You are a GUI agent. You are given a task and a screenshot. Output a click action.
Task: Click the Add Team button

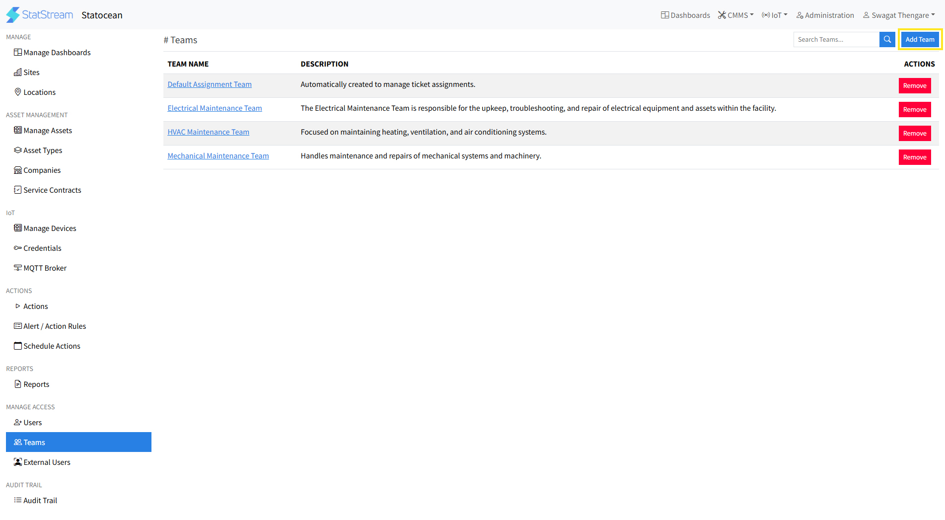[x=920, y=40]
